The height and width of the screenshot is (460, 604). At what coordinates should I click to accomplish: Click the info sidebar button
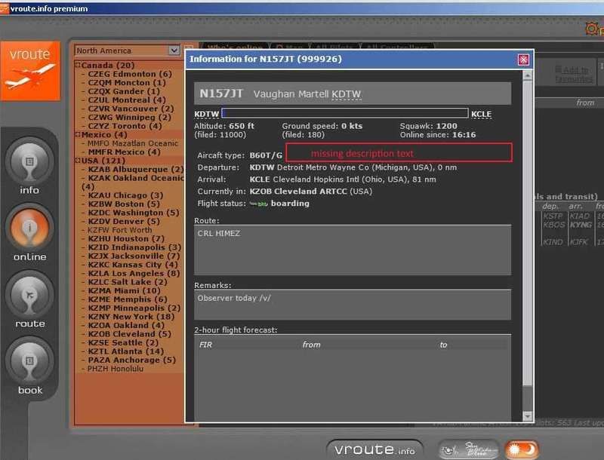(29, 161)
